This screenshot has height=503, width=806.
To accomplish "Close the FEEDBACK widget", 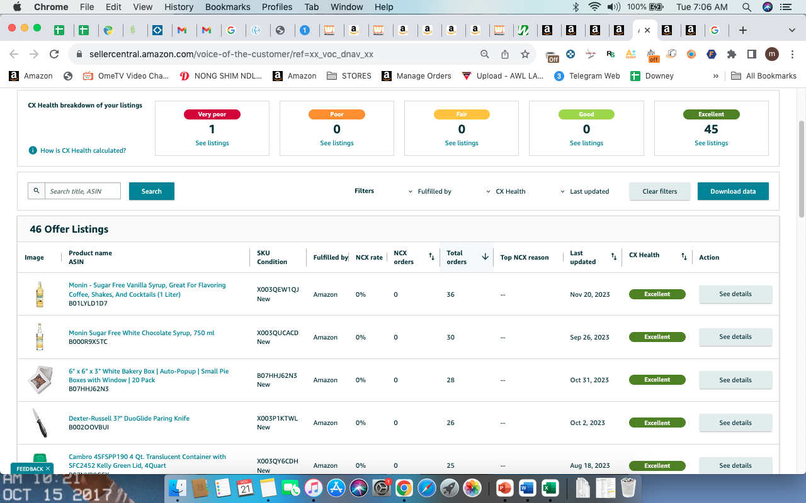I will tap(48, 468).
